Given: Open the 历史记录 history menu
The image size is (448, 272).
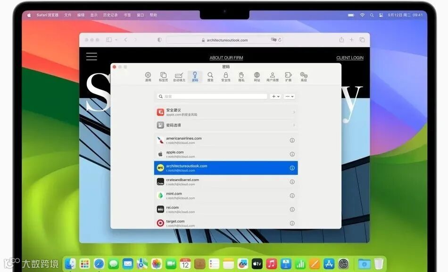Looking at the screenshot, I should tap(110, 15).
